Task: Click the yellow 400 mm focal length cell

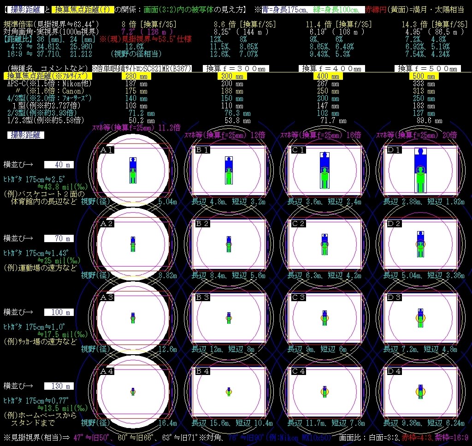Action: point(328,76)
